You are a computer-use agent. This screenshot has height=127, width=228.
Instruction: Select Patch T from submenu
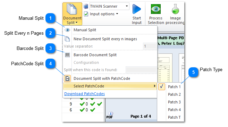tap(174, 117)
